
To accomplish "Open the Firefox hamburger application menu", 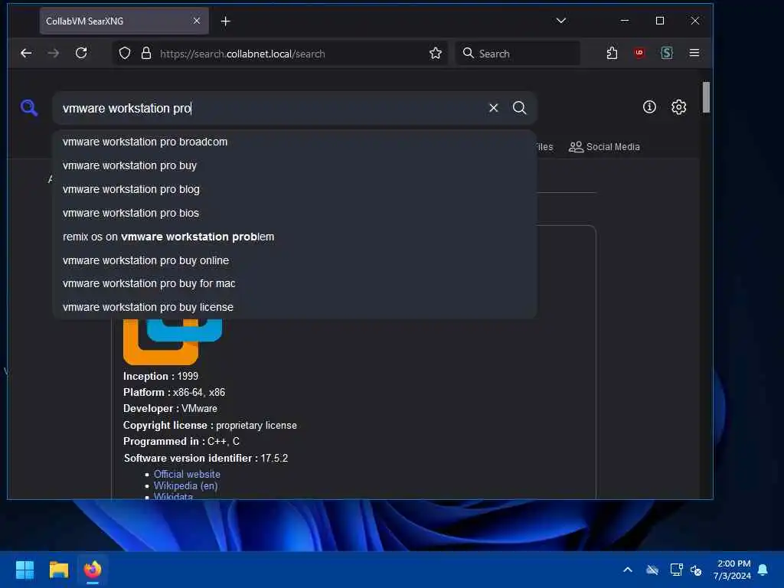I will 694,53.
